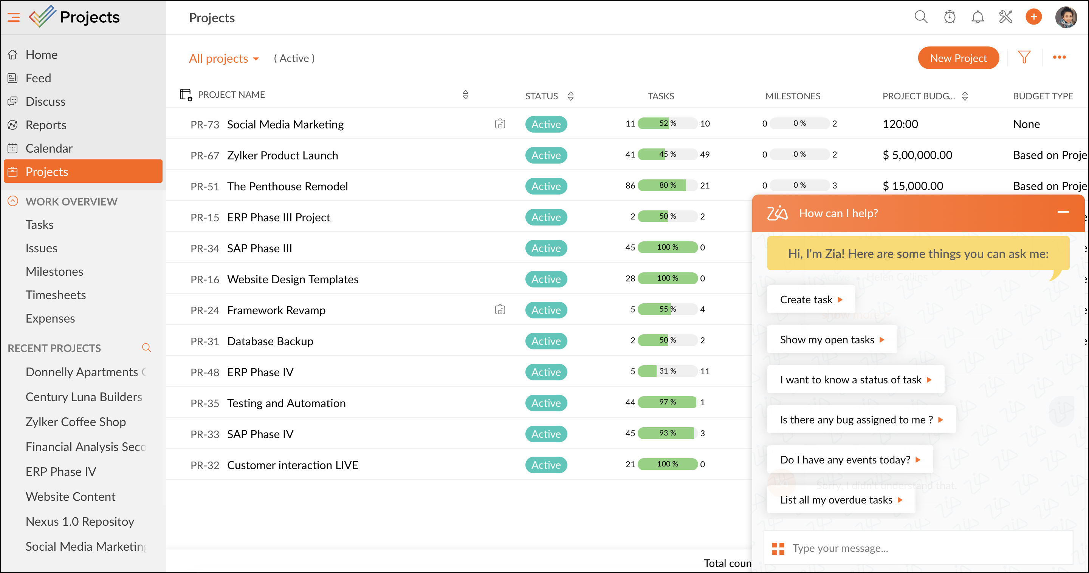Open the search magnifier in top bar
Screen dimensions: 1089x573
pyautogui.click(x=921, y=17)
